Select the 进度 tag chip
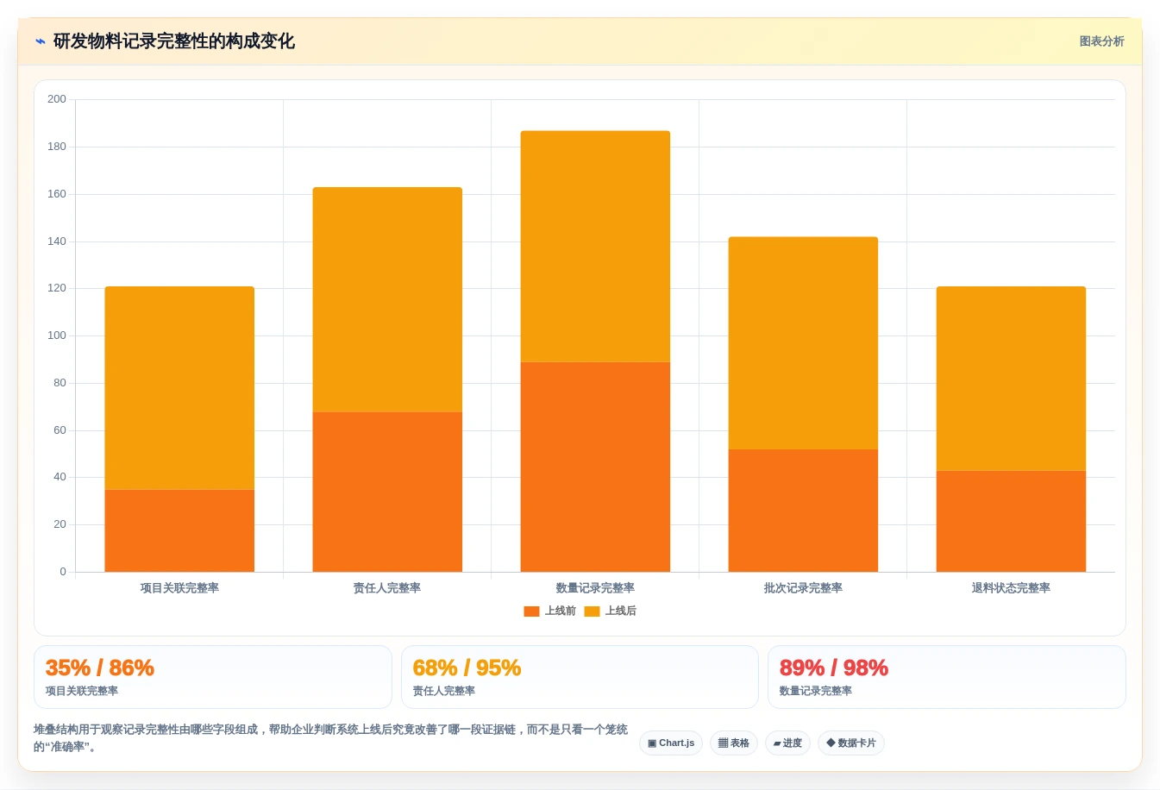Viewport: 1160px width, 790px height. coord(787,743)
